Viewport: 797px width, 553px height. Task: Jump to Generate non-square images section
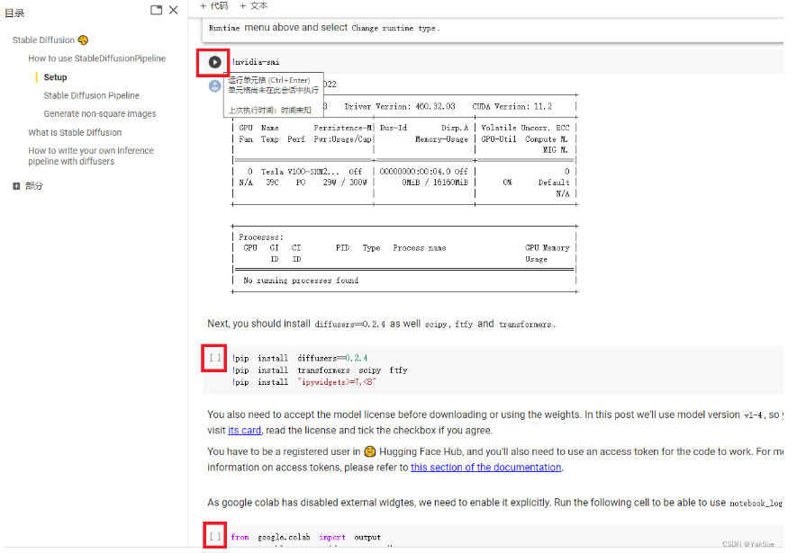coord(100,113)
